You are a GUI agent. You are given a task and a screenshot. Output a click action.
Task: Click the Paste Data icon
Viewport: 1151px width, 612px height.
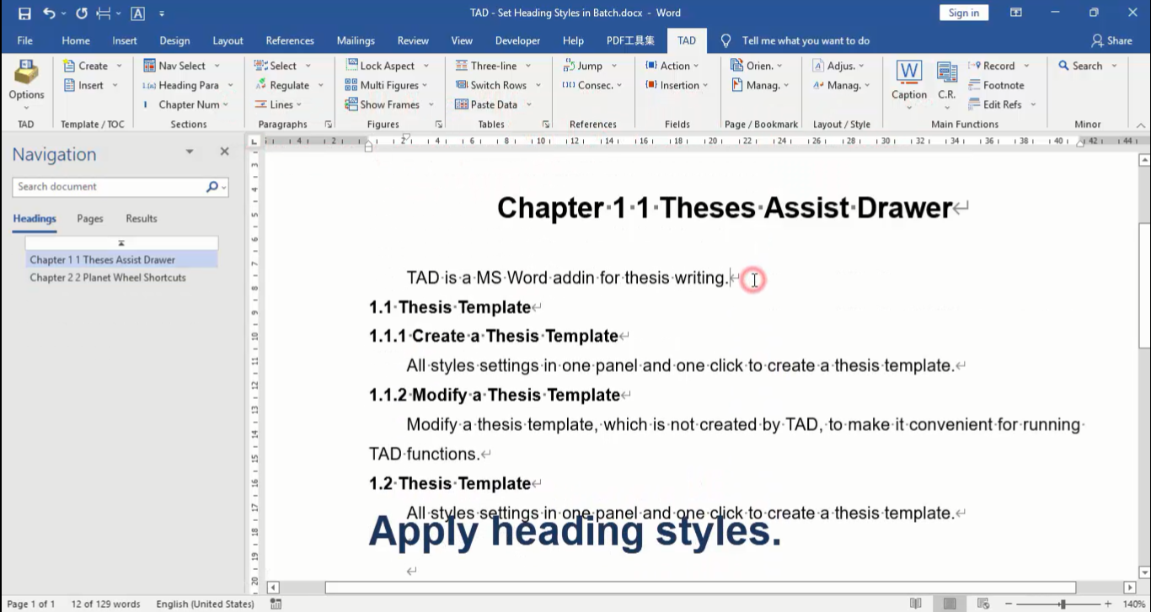pyautogui.click(x=462, y=104)
